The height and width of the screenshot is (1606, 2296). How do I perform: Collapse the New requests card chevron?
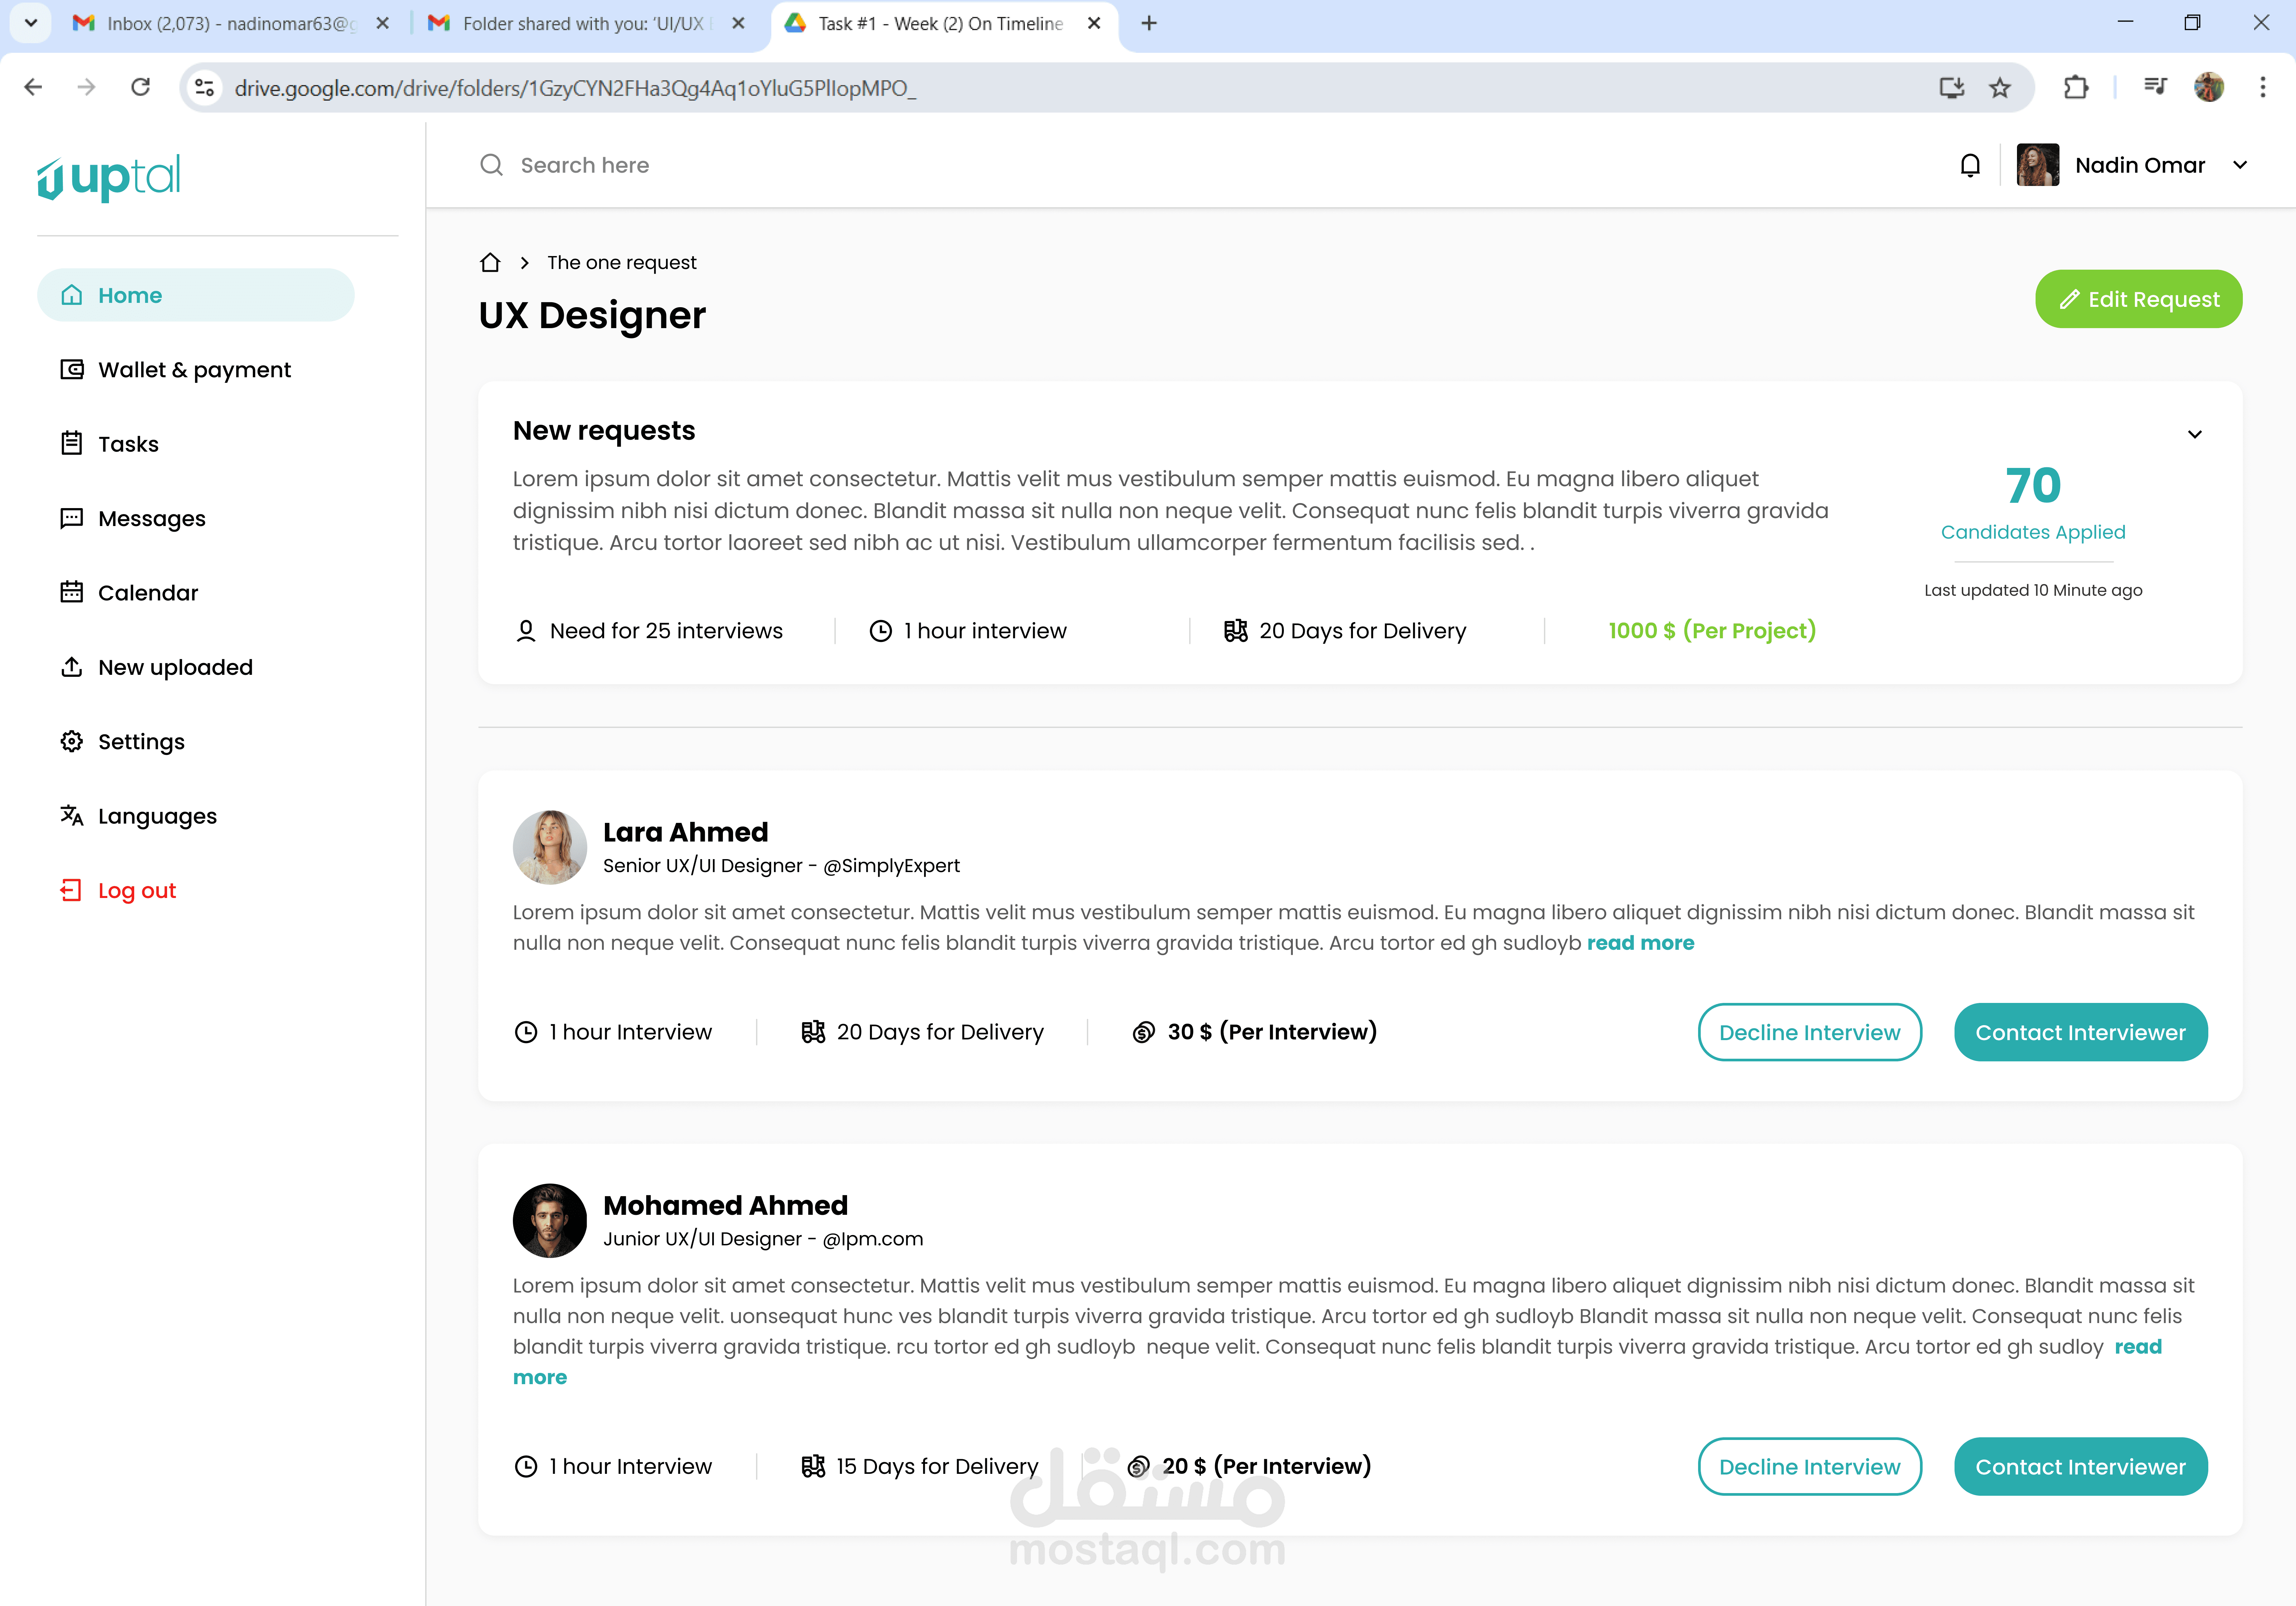click(2195, 434)
